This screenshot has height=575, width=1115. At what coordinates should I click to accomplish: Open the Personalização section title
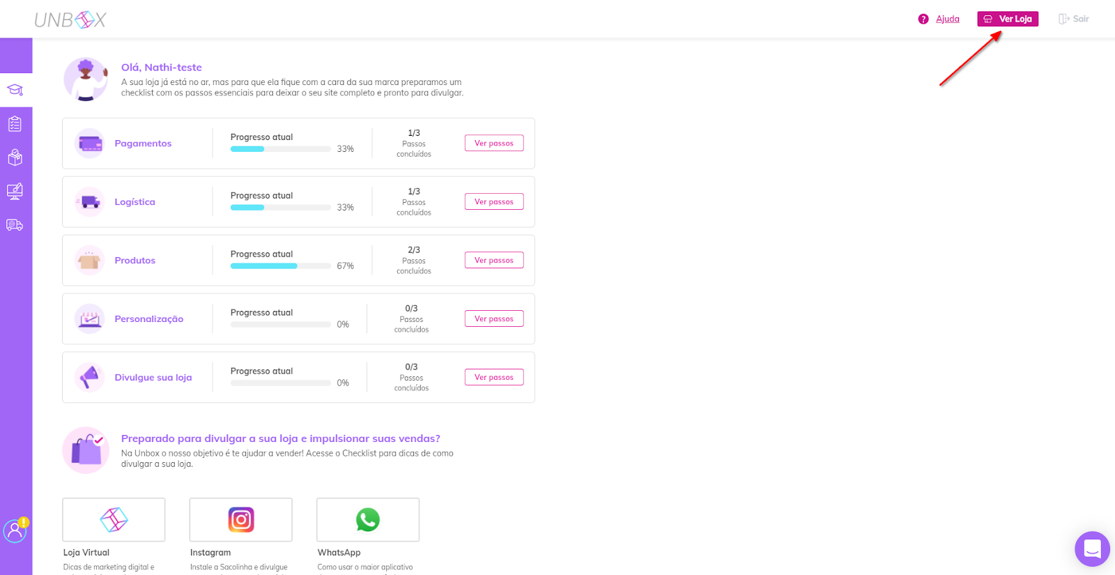coord(149,319)
